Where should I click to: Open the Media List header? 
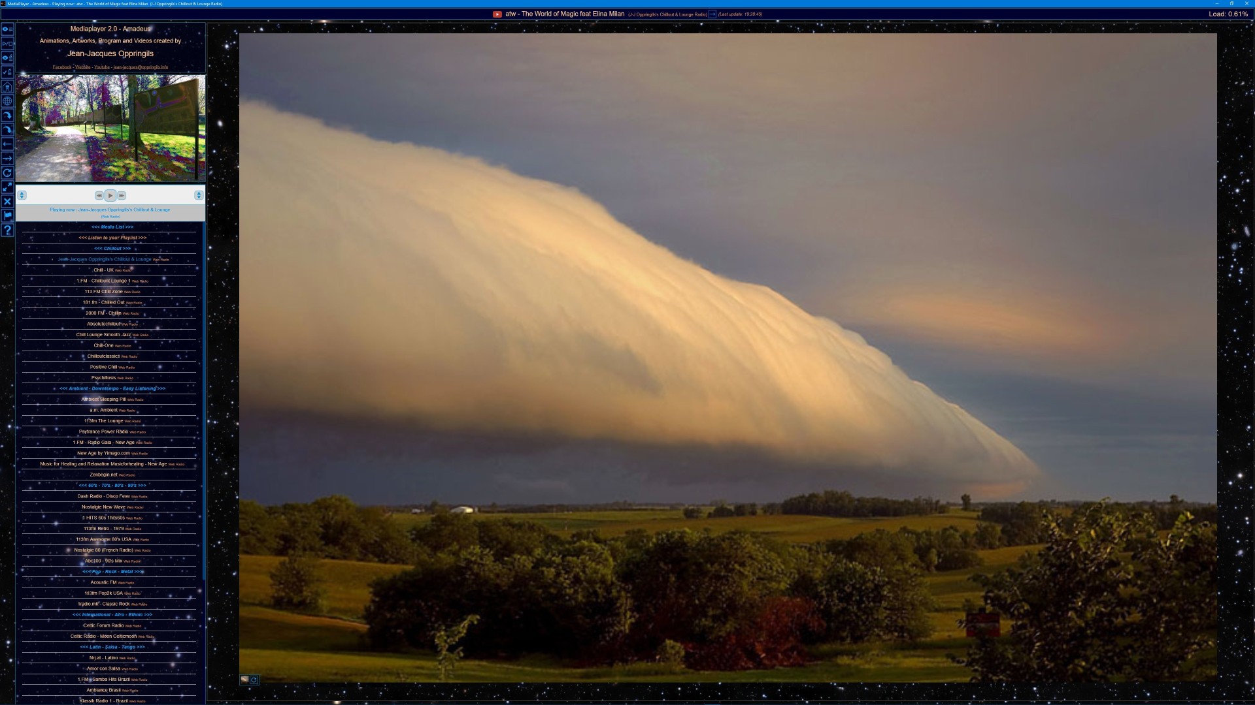(112, 227)
